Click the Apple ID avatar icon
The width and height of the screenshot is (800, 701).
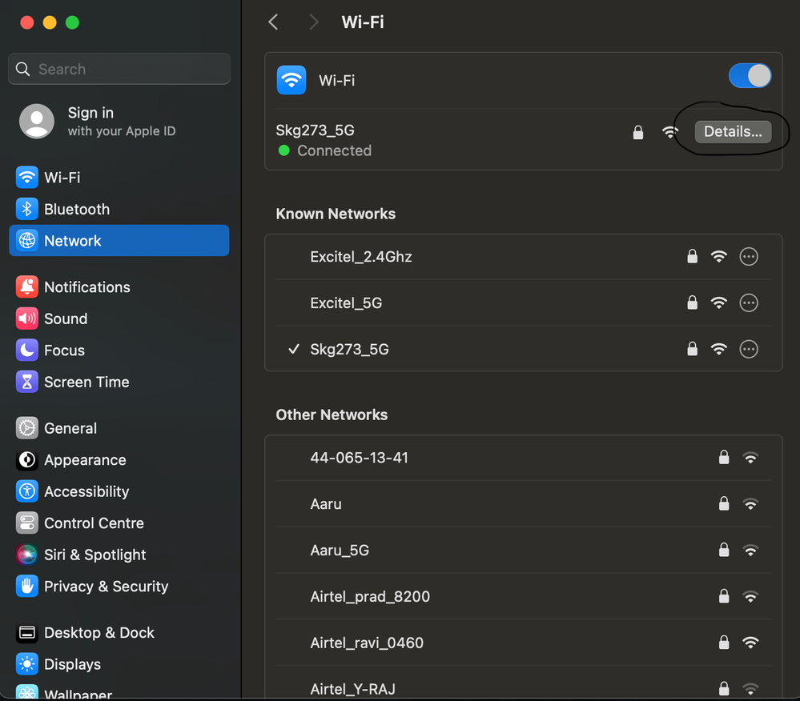tap(37, 122)
